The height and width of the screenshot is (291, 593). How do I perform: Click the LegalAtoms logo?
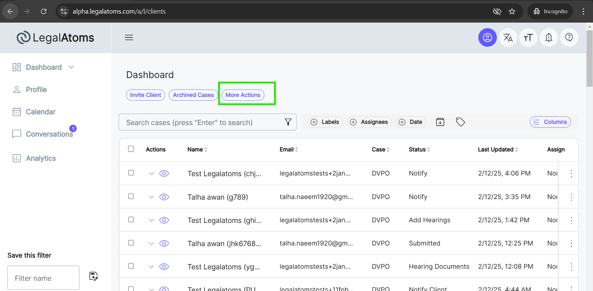[55, 38]
